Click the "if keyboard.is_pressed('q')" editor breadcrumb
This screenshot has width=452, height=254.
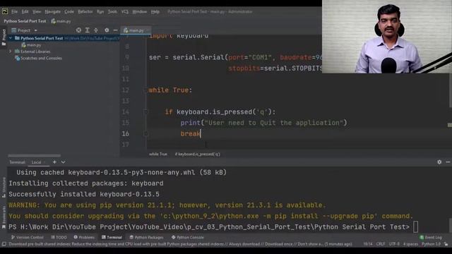tap(198, 155)
